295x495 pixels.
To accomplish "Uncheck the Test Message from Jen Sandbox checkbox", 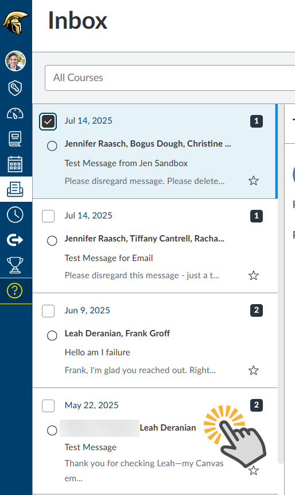I will [x=48, y=121].
